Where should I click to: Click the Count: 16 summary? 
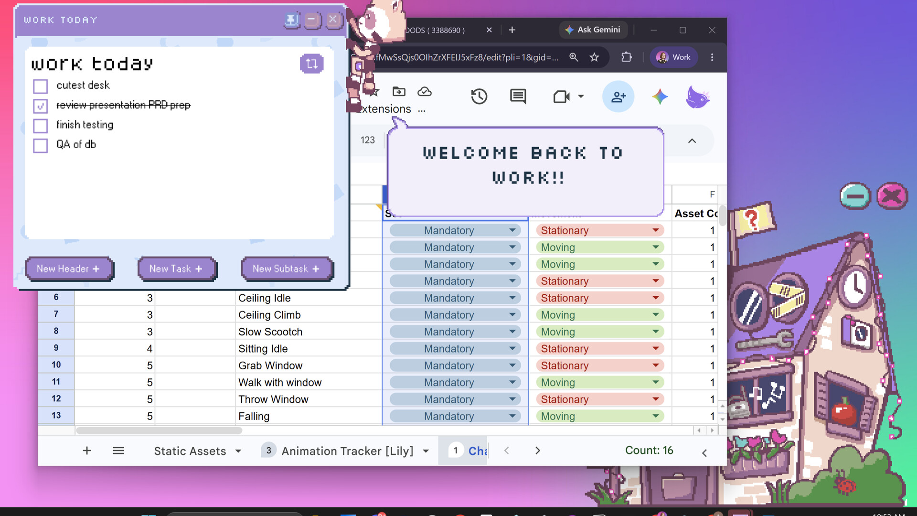click(649, 451)
